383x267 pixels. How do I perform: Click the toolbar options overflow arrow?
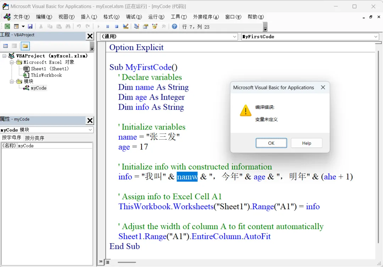click(265, 27)
